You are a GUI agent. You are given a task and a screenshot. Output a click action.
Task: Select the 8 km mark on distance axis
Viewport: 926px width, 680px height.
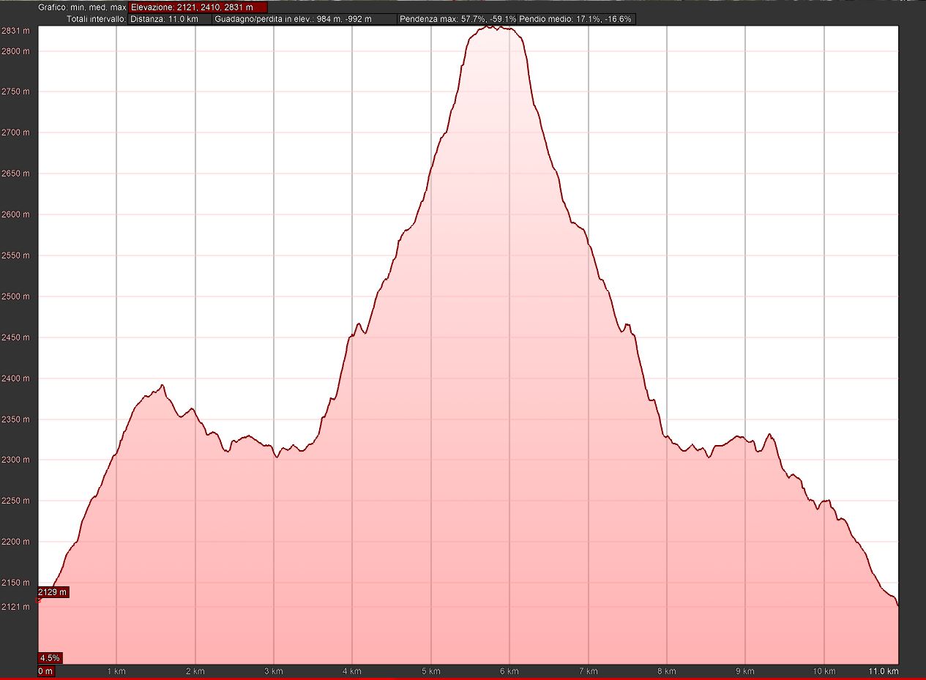click(666, 671)
